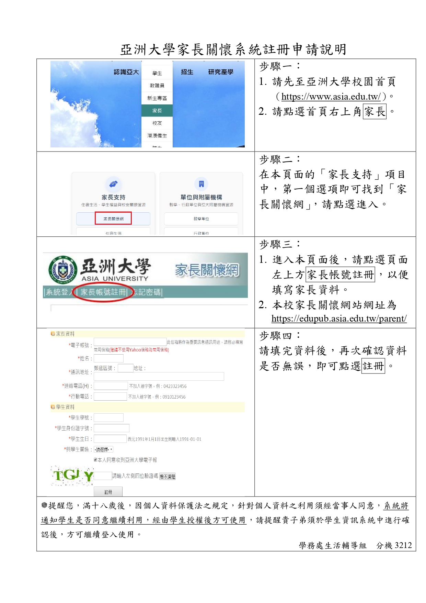Click the title 亞洲大學家長關懷系統註冊申請說明
426x603 pixels.
(x=233, y=49)
